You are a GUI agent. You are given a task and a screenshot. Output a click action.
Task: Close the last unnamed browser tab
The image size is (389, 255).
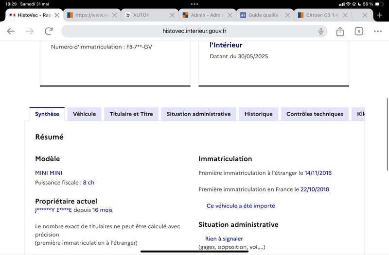(x=364, y=15)
